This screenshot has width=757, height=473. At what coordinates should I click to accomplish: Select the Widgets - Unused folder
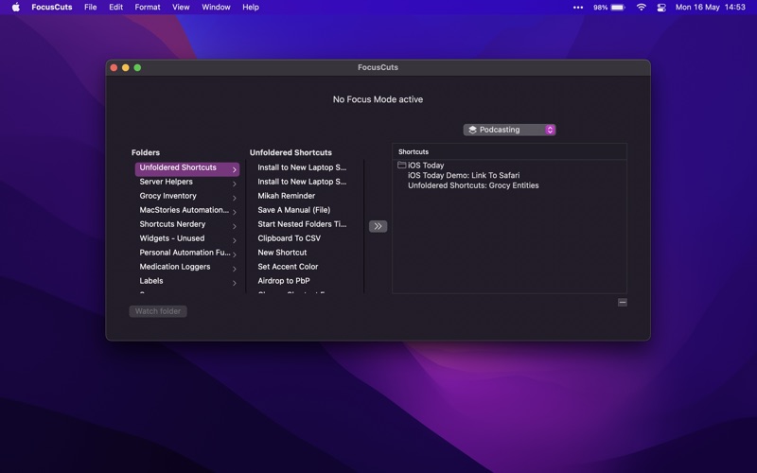(186, 238)
